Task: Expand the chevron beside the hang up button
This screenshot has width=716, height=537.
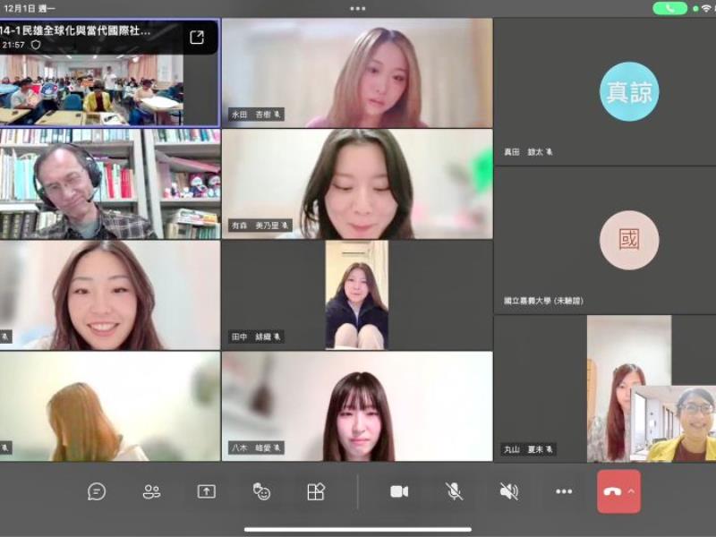Action: [632, 491]
